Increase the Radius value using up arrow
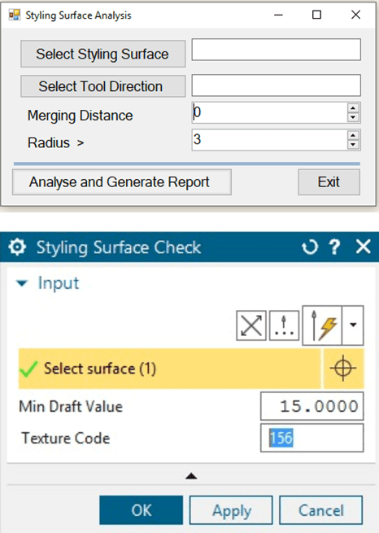This screenshot has height=533, width=379. point(353,135)
